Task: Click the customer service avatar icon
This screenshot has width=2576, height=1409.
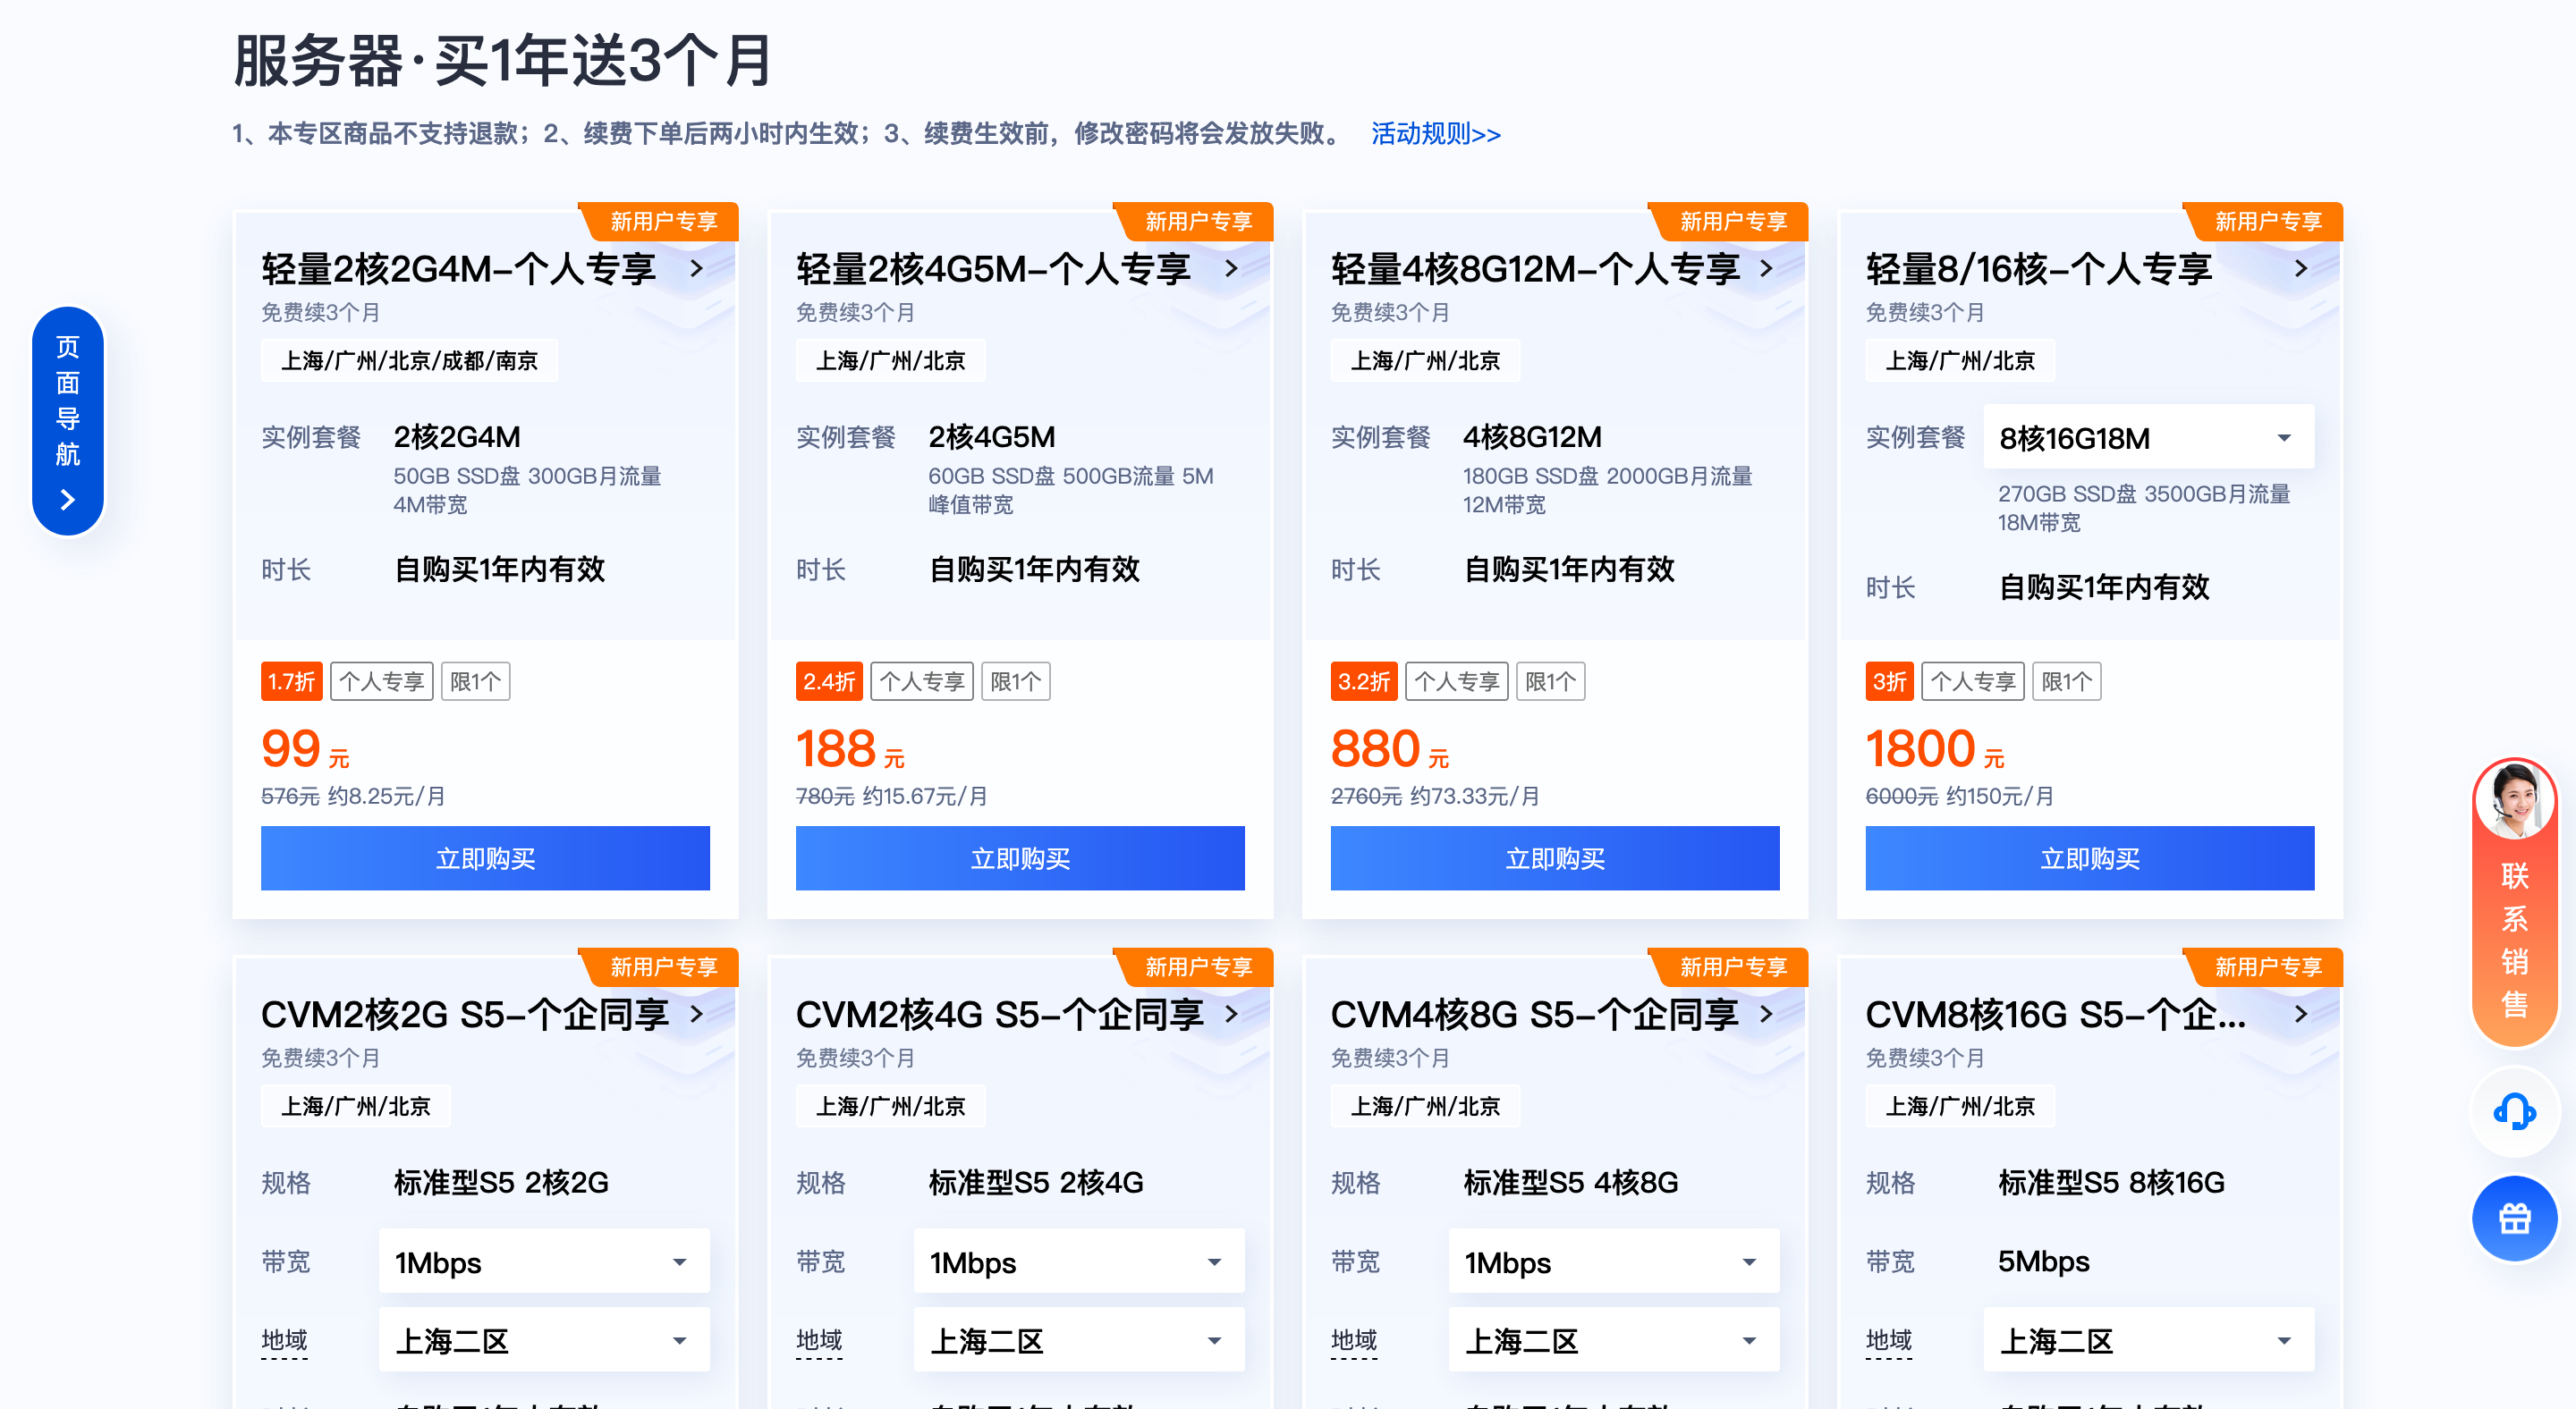Action: click(x=2514, y=799)
